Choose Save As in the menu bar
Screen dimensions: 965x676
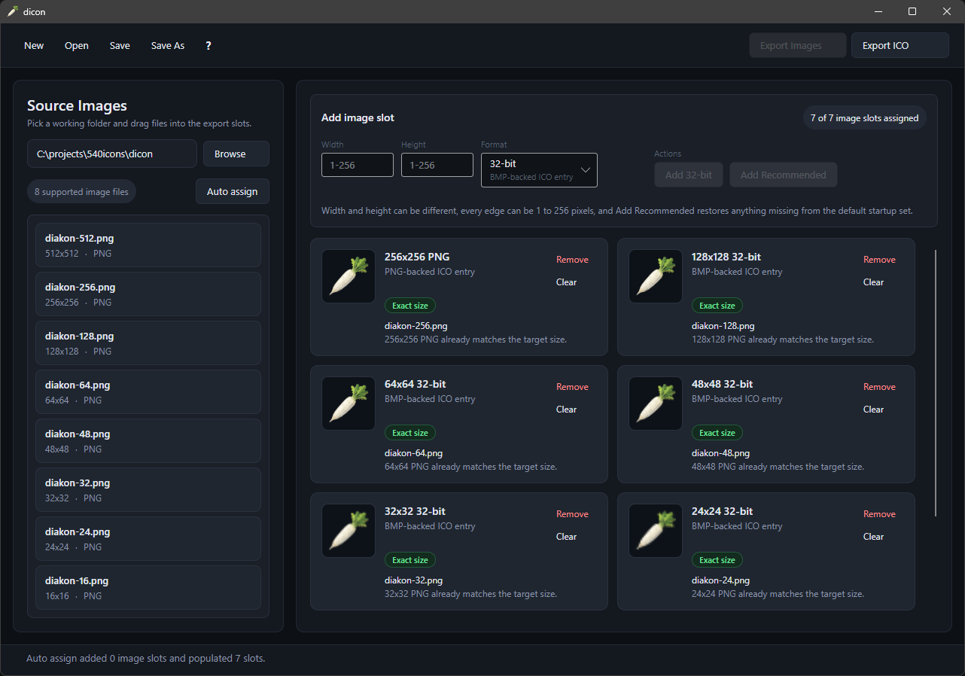pyautogui.click(x=167, y=45)
